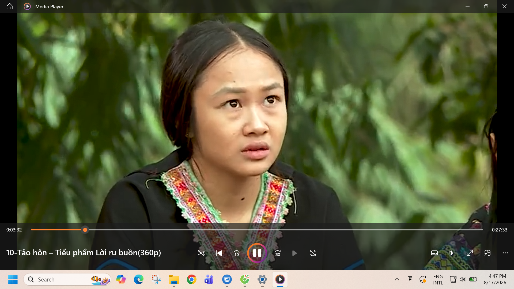Screen dimensions: 514x289
Task: Open subtitles and captions options
Action: pyautogui.click(x=434, y=253)
